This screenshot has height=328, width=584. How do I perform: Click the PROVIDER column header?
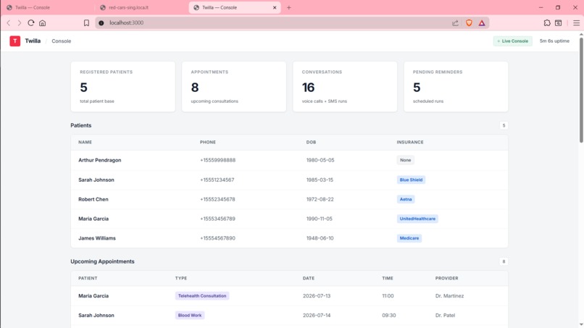pos(446,278)
